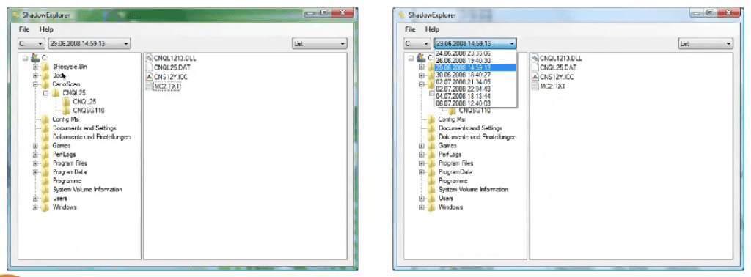This screenshot has width=751, height=277.
Task: Expand Windows node in right window
Action: click(422, 207)
